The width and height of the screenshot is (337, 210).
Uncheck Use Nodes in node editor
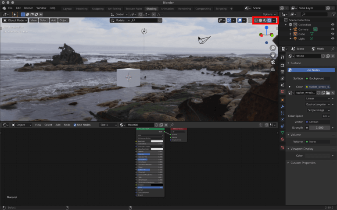(x=75, y=125)
